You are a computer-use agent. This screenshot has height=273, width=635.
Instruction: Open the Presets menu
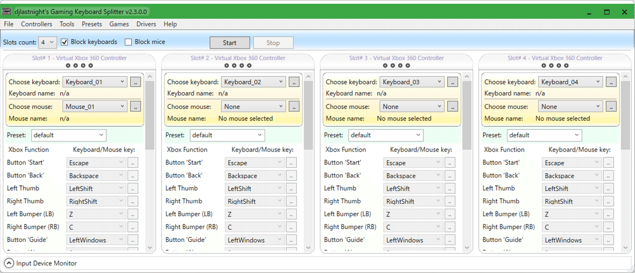click(92, 24)
